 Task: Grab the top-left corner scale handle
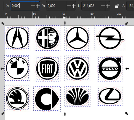(3, 23)
